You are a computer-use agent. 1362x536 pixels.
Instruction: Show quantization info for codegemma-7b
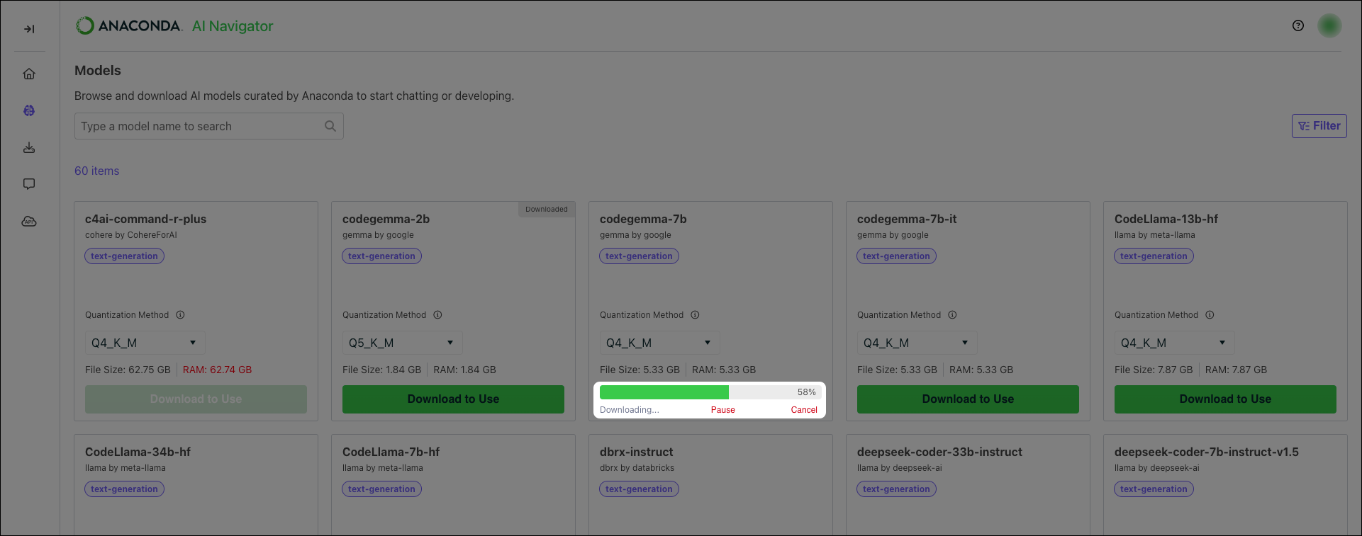click(695, 315)
